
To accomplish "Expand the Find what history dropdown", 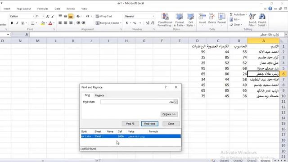I will pos(175,102).
